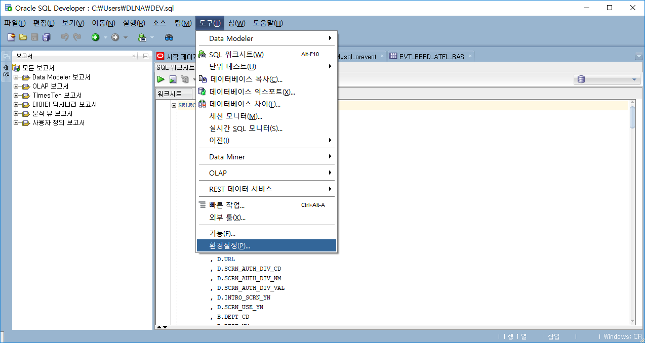Close the EVT_BBRD_ATFL_BAS tab
645x343 pixels.
[470, 56]
